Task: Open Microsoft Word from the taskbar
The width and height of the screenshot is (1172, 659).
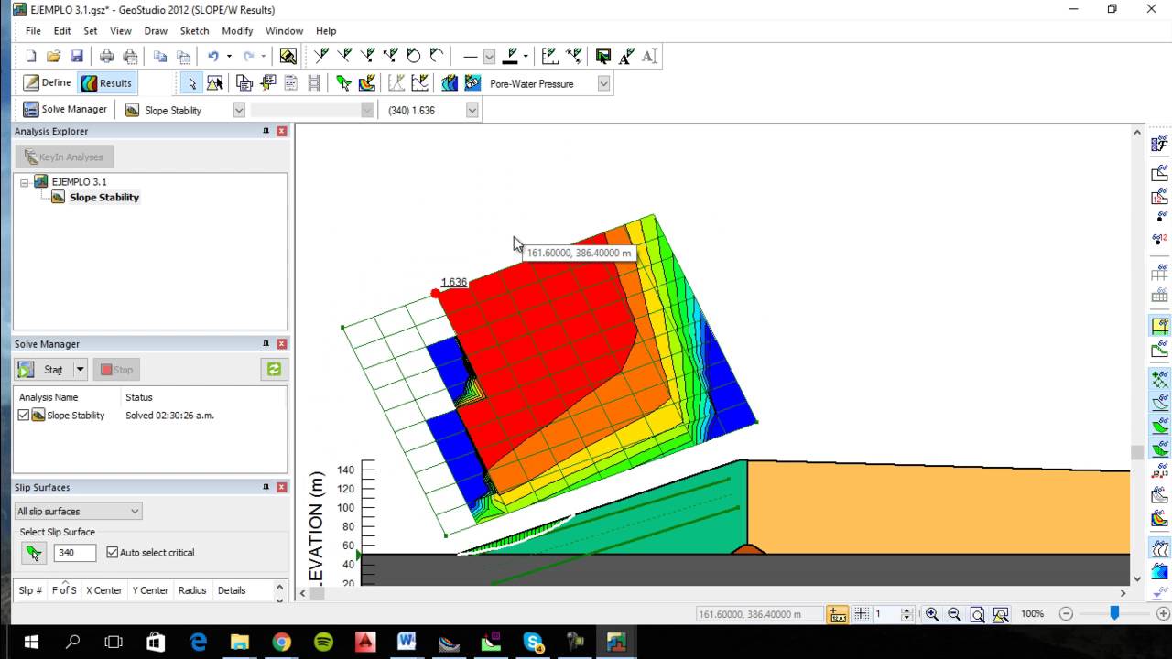Action: click(407, 643)
